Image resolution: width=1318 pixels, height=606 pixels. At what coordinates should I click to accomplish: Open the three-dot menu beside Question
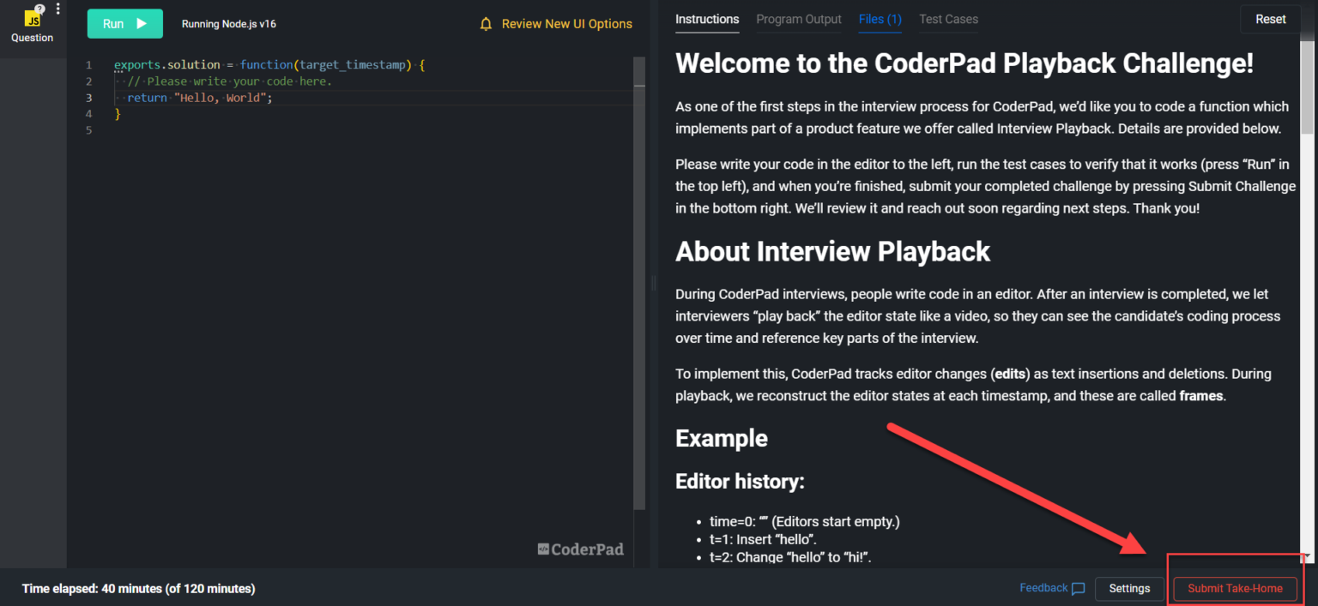pyautogui.click(x=57, y=8)
